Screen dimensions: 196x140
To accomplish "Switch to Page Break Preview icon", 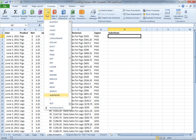I will coord(164,138).
